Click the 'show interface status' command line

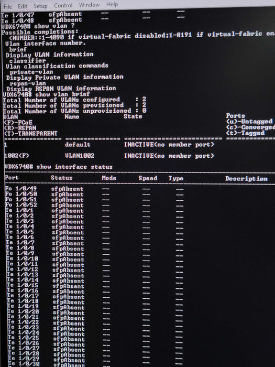[59, 167]
